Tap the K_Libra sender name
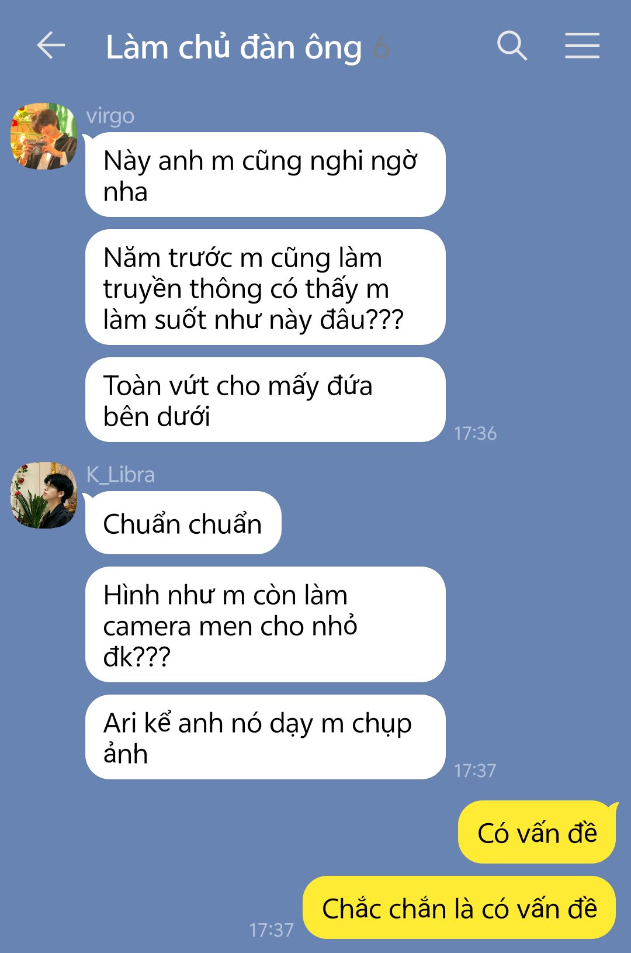The width and height of the screenshot is (631, 953). click(x=120, y=474)
